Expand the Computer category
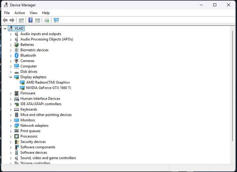This screenshot has height=172, width=237. 11,67
